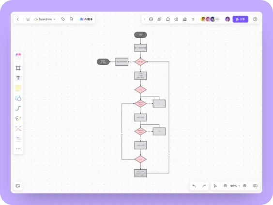Open the help question mark icon

(x=255, y=19)
